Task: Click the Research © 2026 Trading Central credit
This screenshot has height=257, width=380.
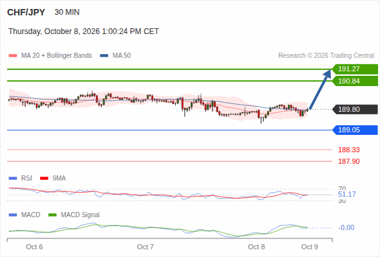Action: pyautogui.click(x=326, y=56)
